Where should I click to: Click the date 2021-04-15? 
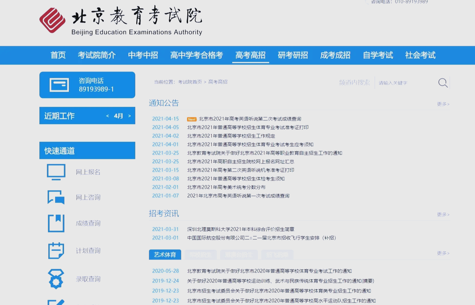165,119
